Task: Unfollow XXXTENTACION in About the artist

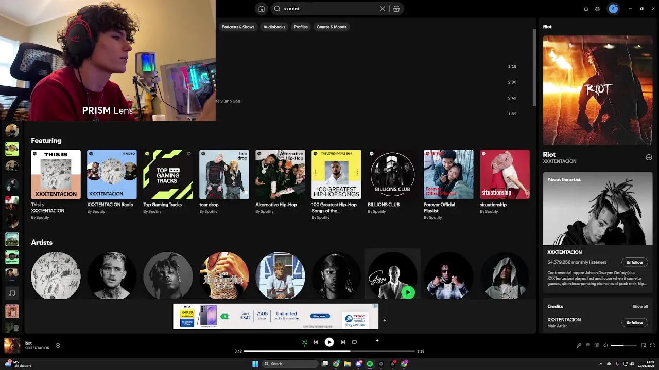Action: [634, 262]
